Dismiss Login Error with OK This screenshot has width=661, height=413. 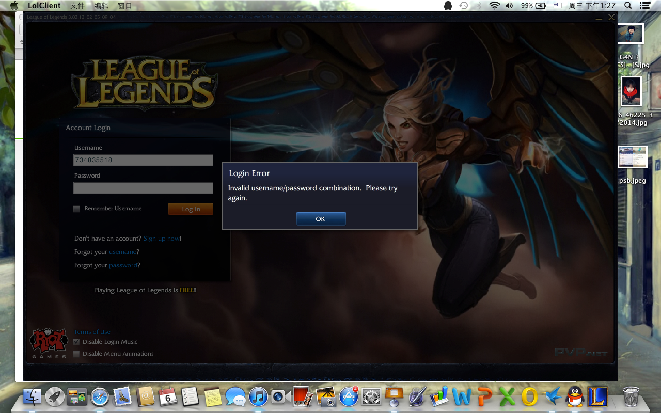tap(321, 219)
